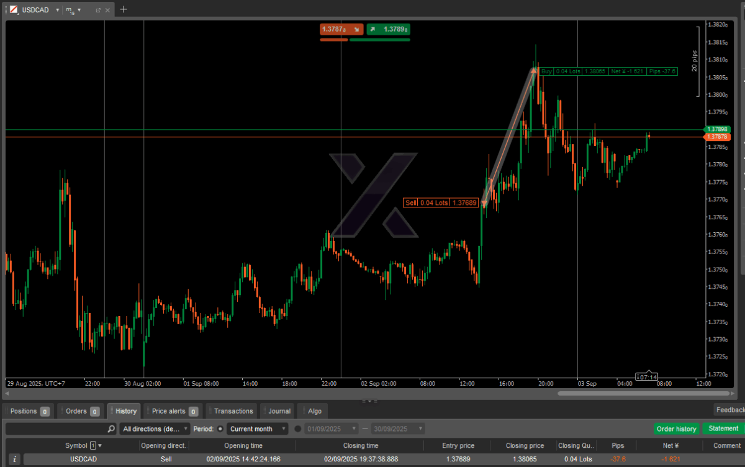Open trade info icon for USDCAD row
Image resolution: width=745 pixels, height=467 pixels.
15,459
